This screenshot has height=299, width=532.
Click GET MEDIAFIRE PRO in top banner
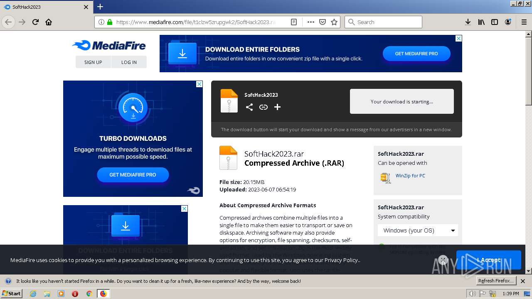tap(416, 54)
